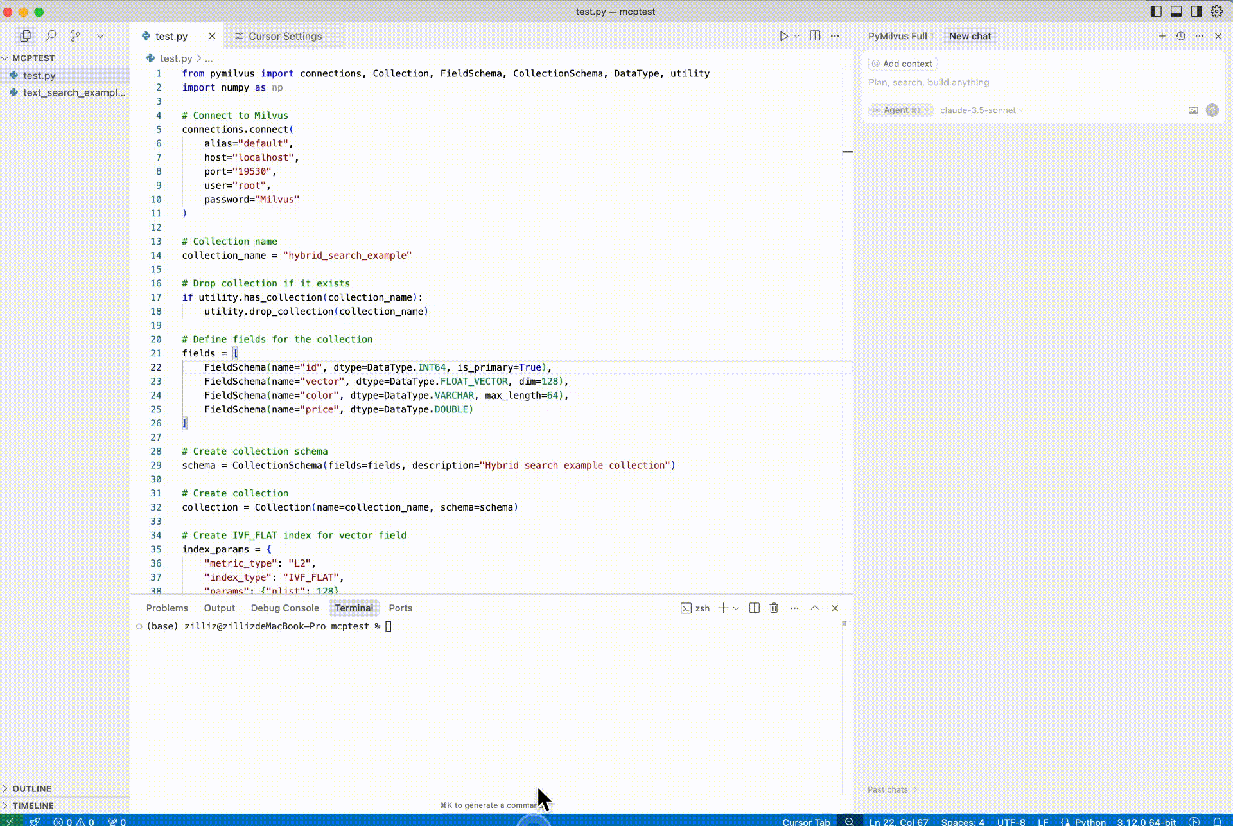Viewport: 1233px width, 826px height.
Task: Show chat history clock icon
Action: [x=1180, y=36]
